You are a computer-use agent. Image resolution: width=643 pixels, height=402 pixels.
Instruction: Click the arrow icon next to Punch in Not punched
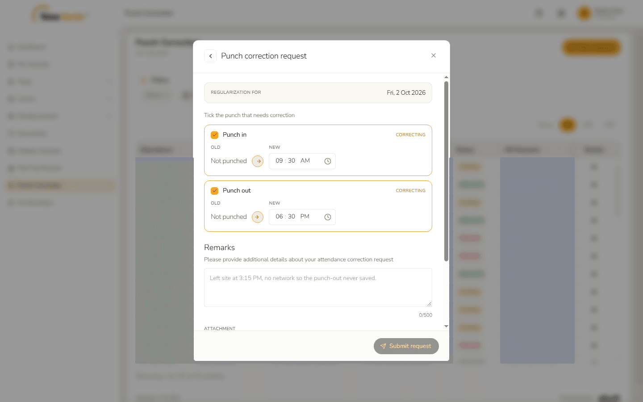point(258,161)
